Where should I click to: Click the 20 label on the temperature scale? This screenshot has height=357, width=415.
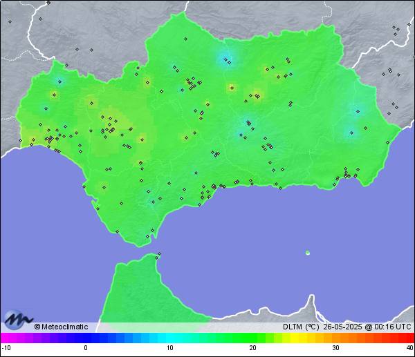click(253, 349)
